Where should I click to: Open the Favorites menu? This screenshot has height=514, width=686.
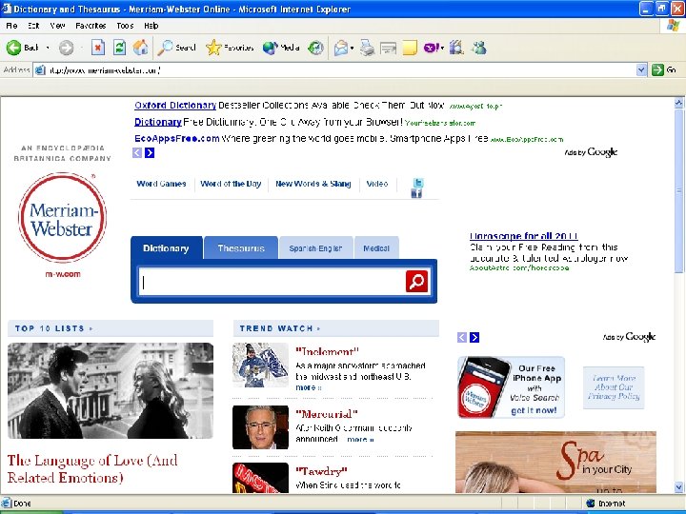[91, 26]
